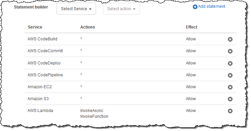Click the InvokeFunction action for Lambda
Viewport: 251px width, 131px height.
[x=94, y=116]
